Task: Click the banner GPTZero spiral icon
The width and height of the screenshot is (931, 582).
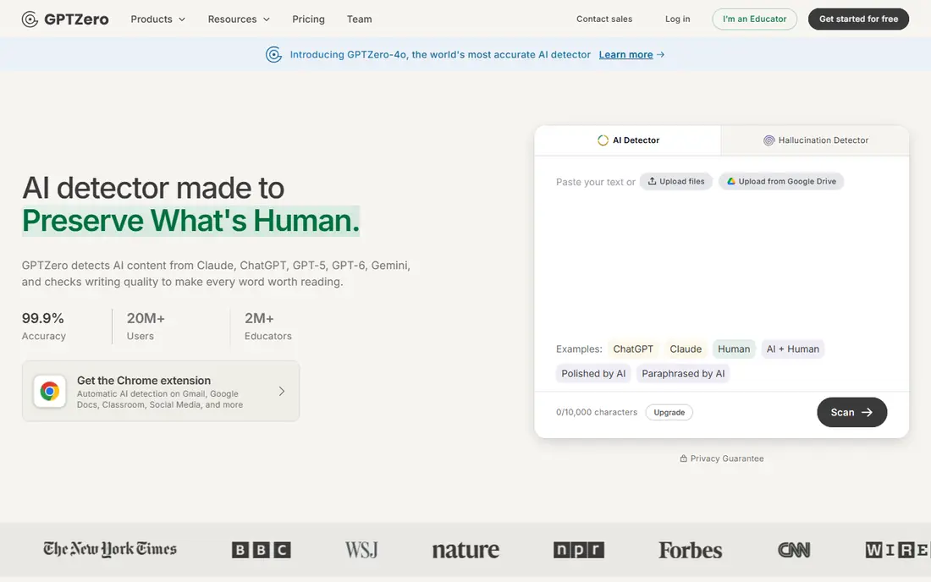Action: (x=273, y=55)
